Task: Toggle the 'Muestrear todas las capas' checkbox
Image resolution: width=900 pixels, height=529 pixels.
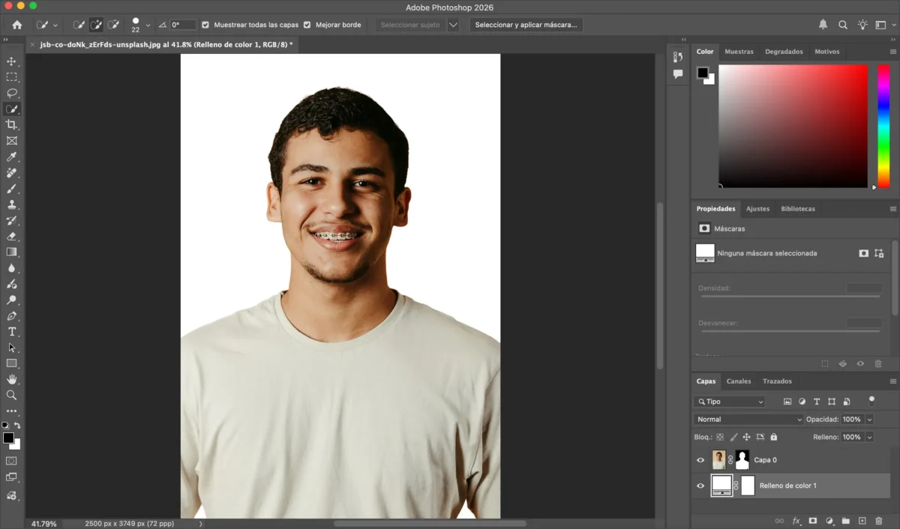Action: [206, 25]
